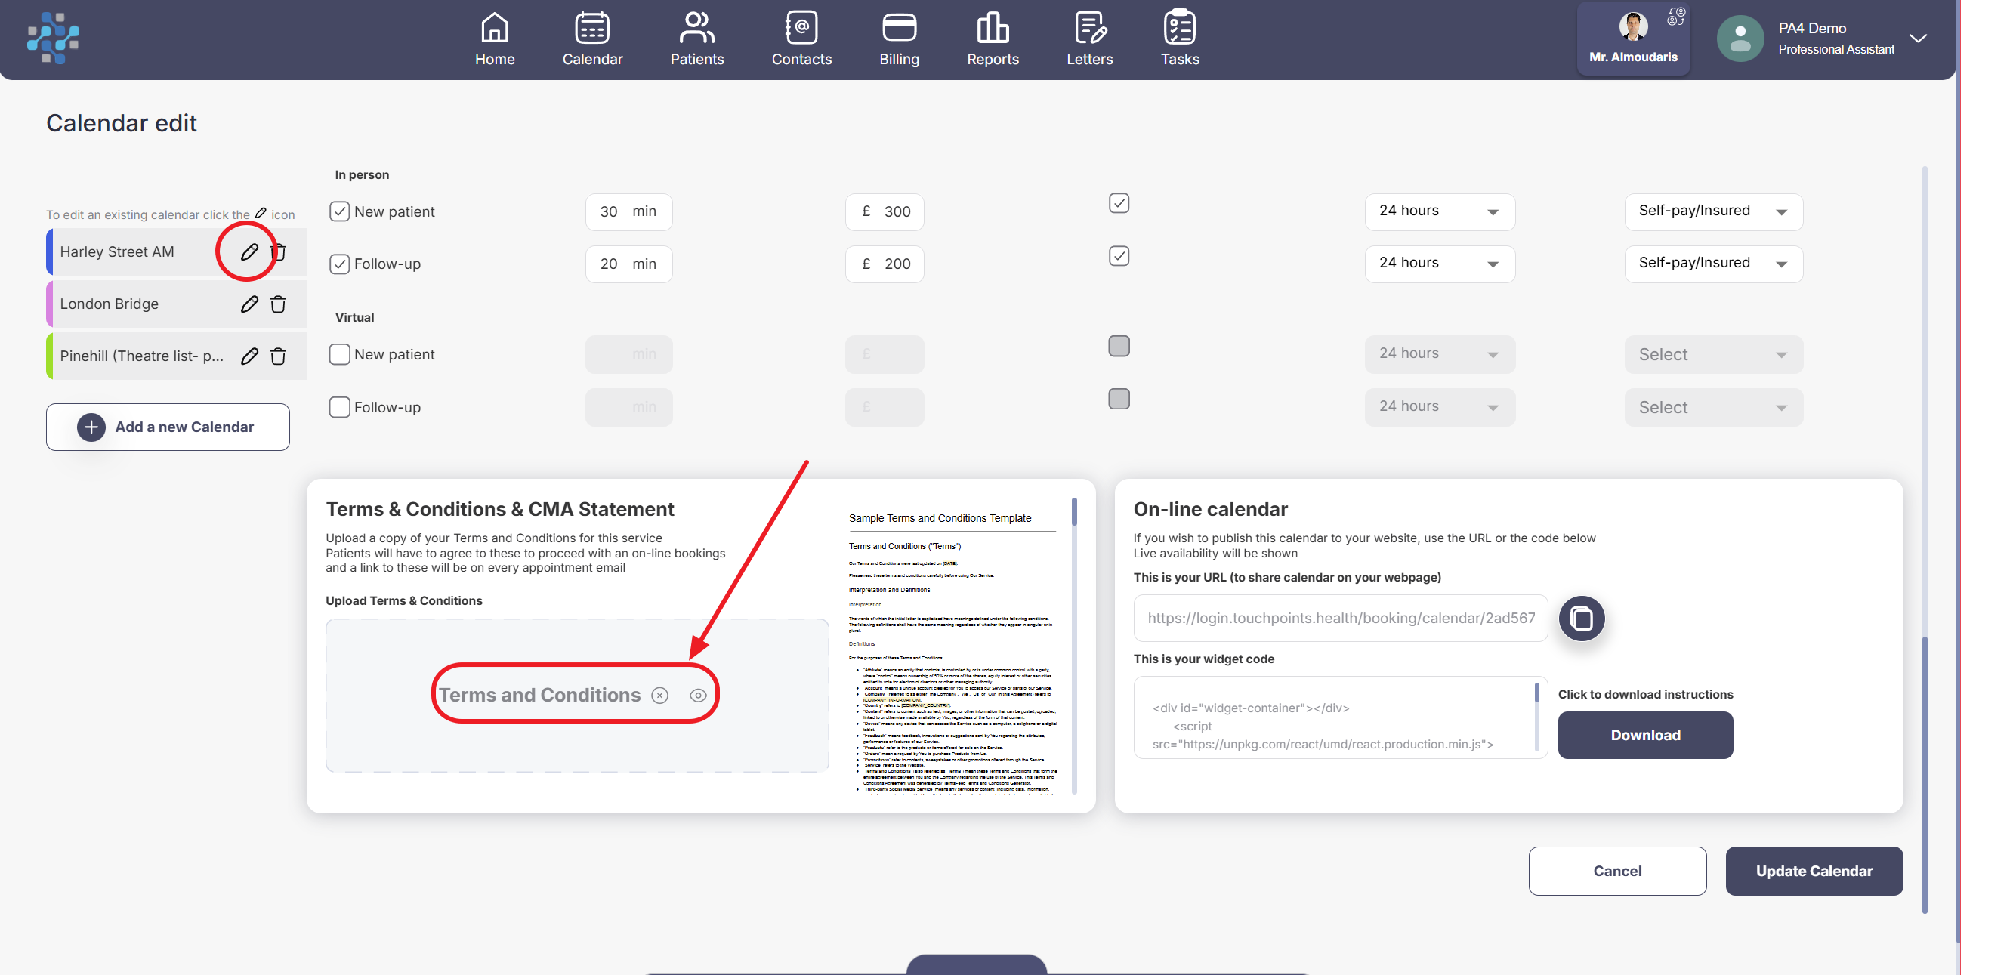Click Add a new Calendar button
This screenshot has height=975, width=2013.
tap(167, 427)
